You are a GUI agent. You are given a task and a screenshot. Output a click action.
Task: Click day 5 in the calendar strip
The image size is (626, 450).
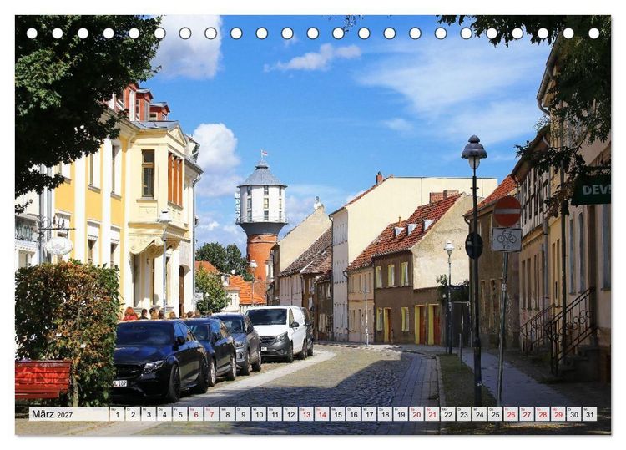[x=180, y=413]
